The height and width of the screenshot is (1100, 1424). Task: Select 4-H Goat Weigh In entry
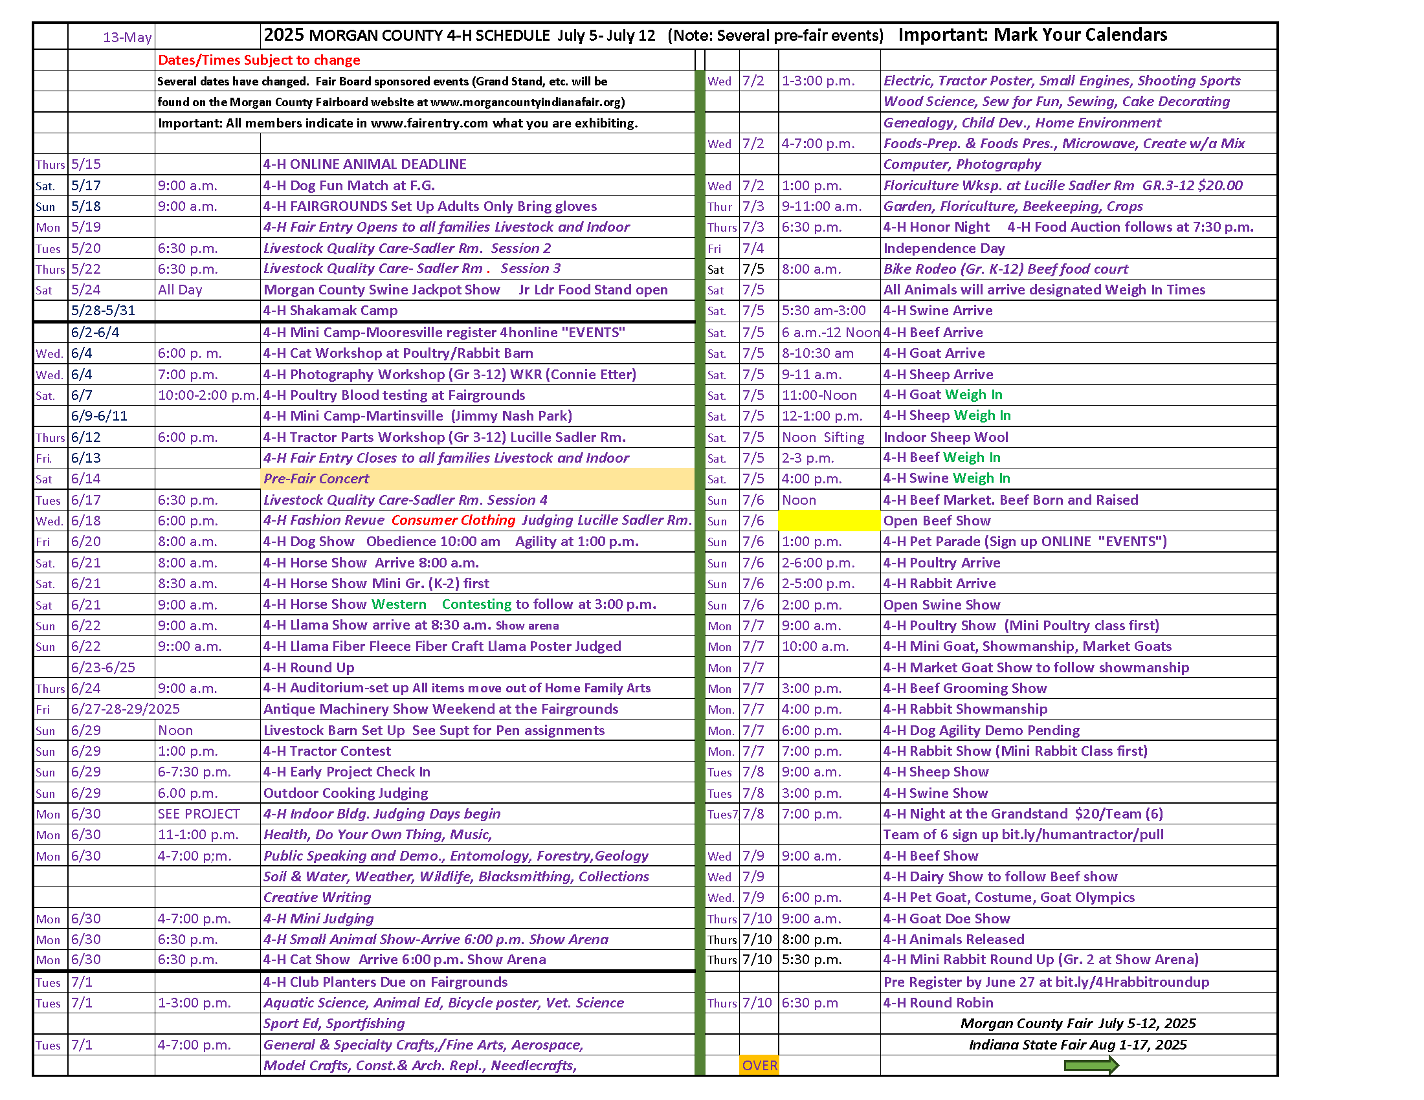(942, 395)
